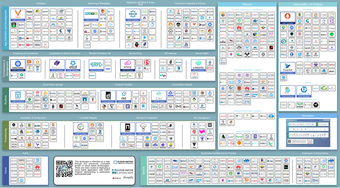Screen dimensions: 340x188
Task: Click the Gremlin chaos engineering logo
Action: 300,105
